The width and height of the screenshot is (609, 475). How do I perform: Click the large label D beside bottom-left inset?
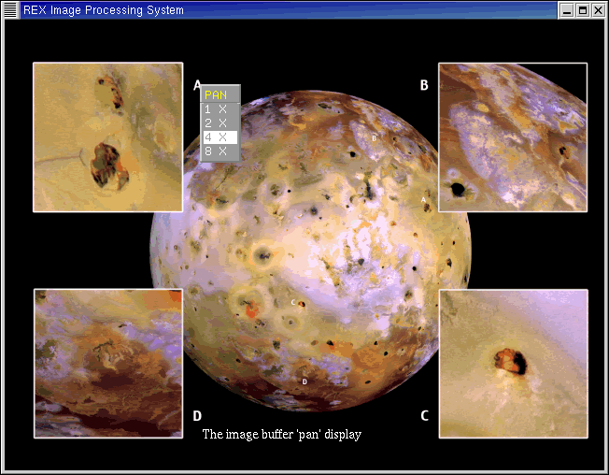pyautogui.click(x=197, y=416)
